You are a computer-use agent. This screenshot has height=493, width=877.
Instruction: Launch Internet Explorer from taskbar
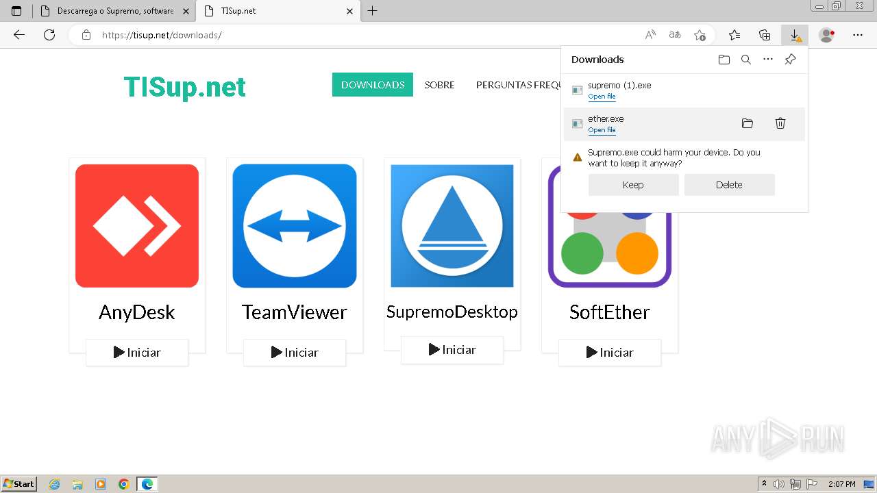(x=55, y=484)
